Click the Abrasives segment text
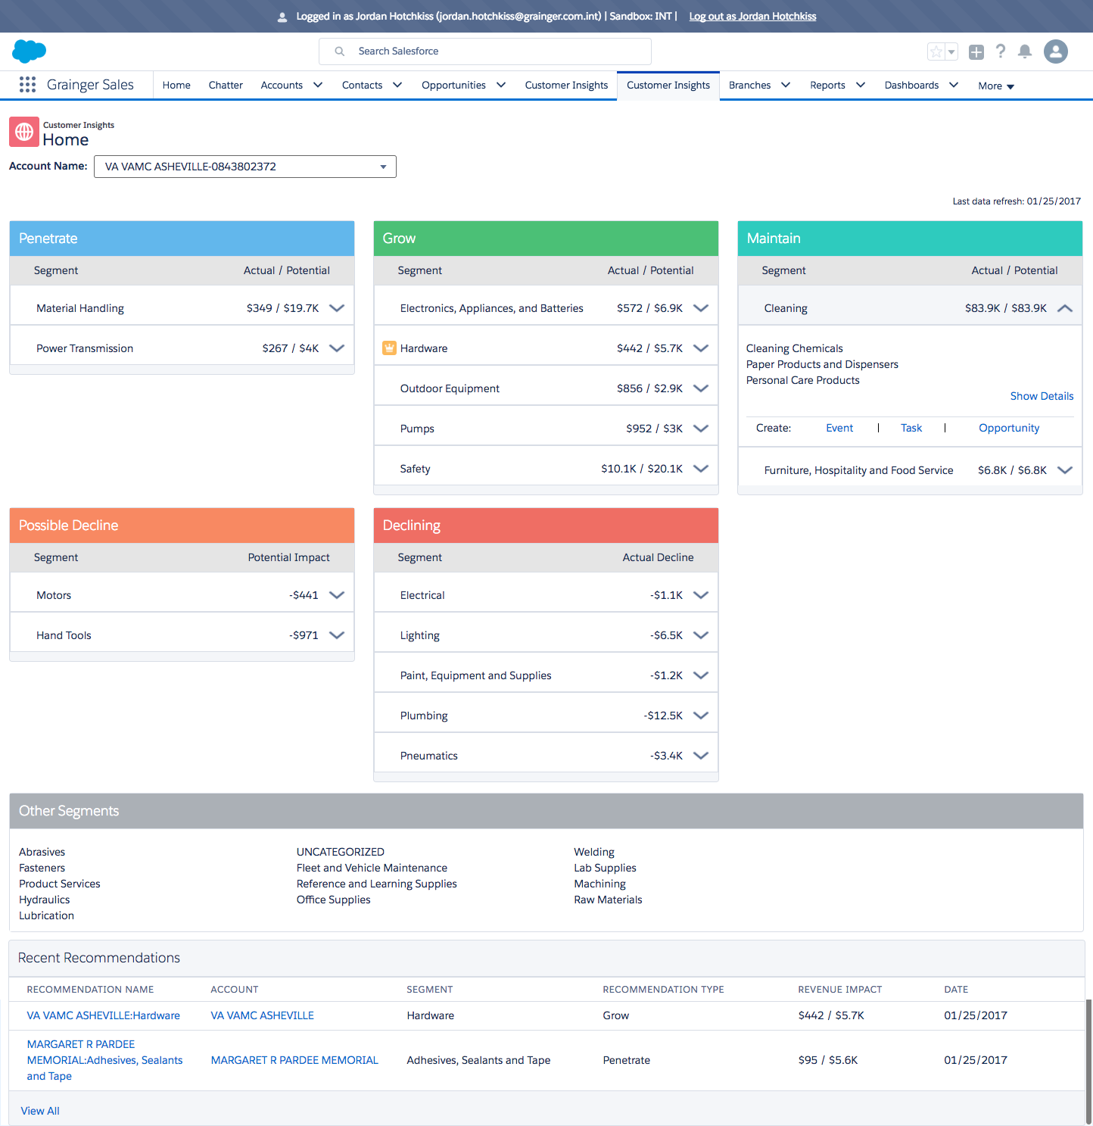 point(42,852)
